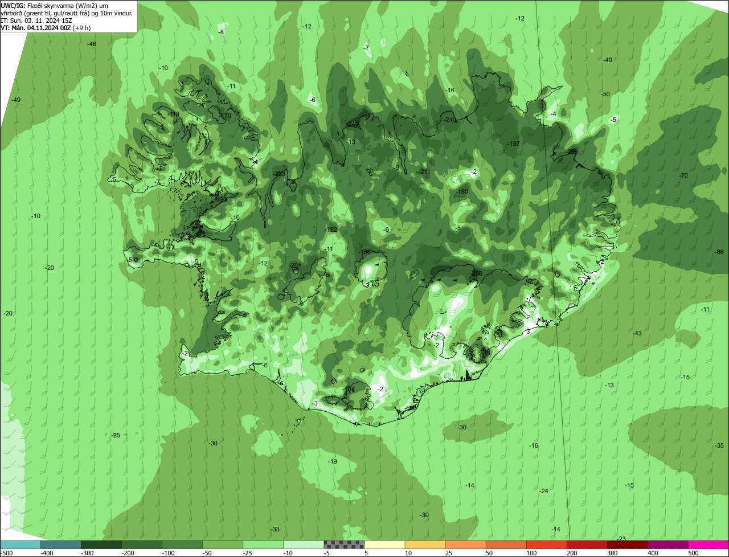Screen dimensions: 729x557
Task: Click the '-211' value on the map
Action: (x=424, y=171)
